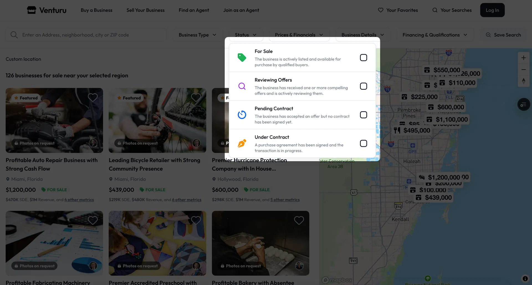532x285 pixels.
Task: Zoom out on the map
Action: click(x=523, y=70)
